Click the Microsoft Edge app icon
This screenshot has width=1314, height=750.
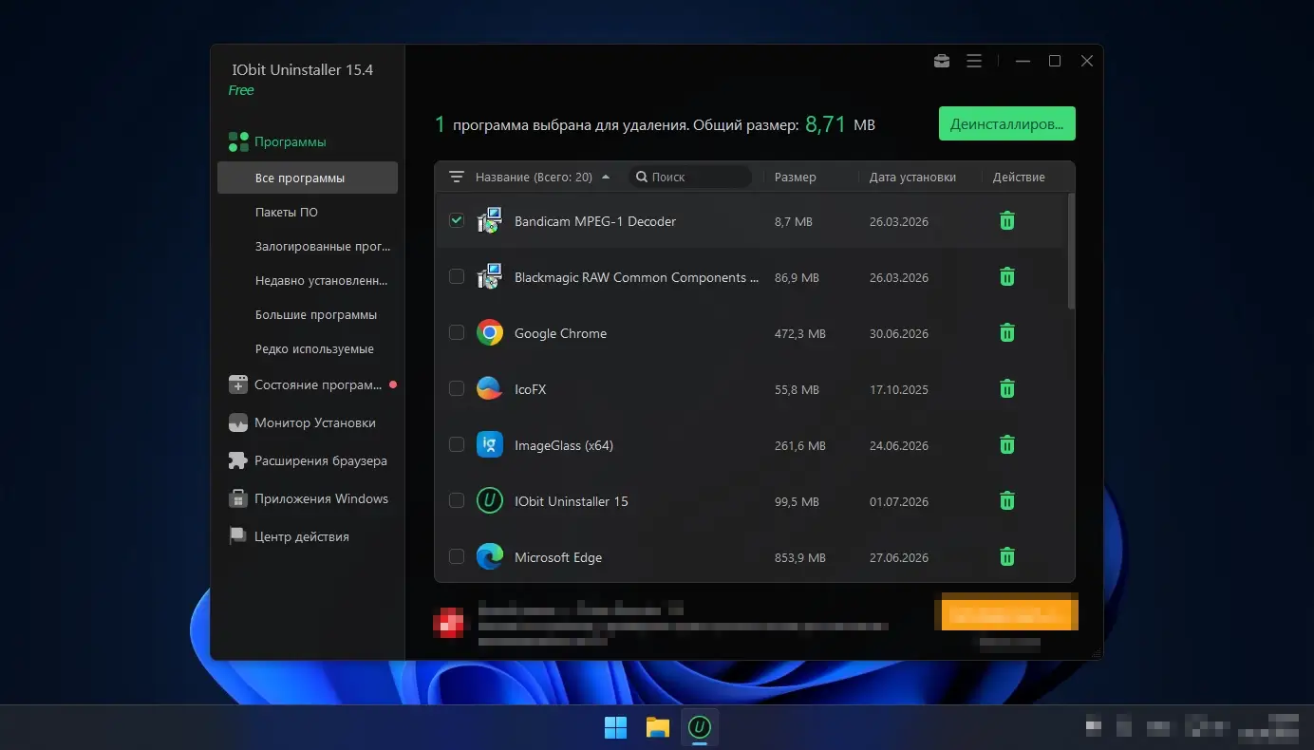(x=489, y=557)
